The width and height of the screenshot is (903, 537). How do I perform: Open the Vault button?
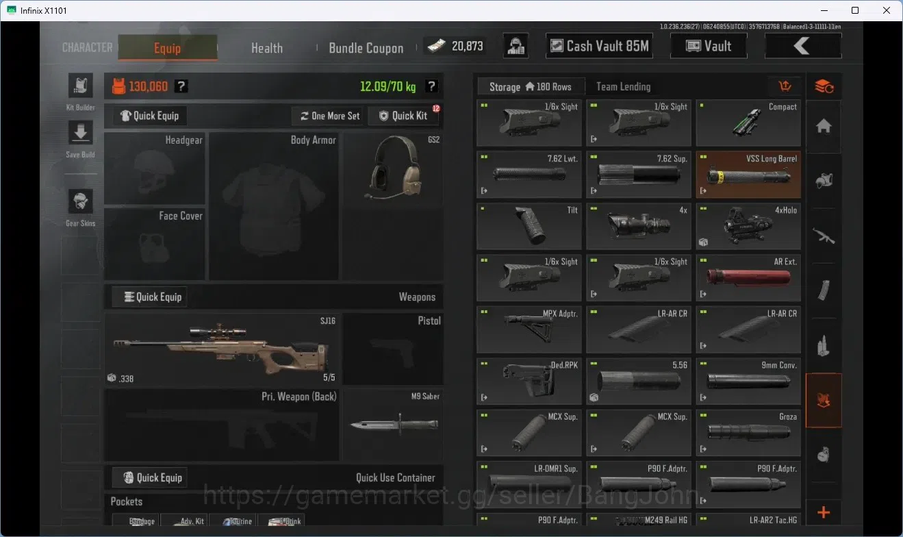pyautogui.click(x=709, y=46)
